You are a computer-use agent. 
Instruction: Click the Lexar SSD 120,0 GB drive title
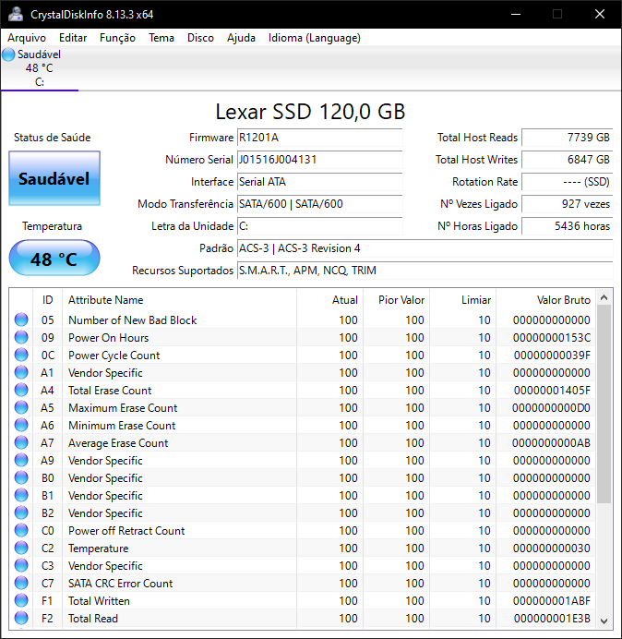tap(310, 112)
